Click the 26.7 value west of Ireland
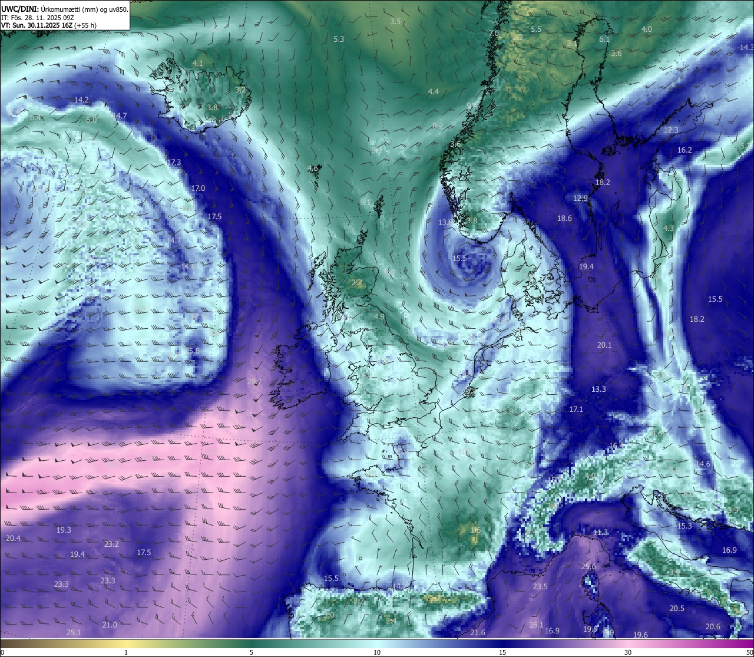 coord(254,382)
